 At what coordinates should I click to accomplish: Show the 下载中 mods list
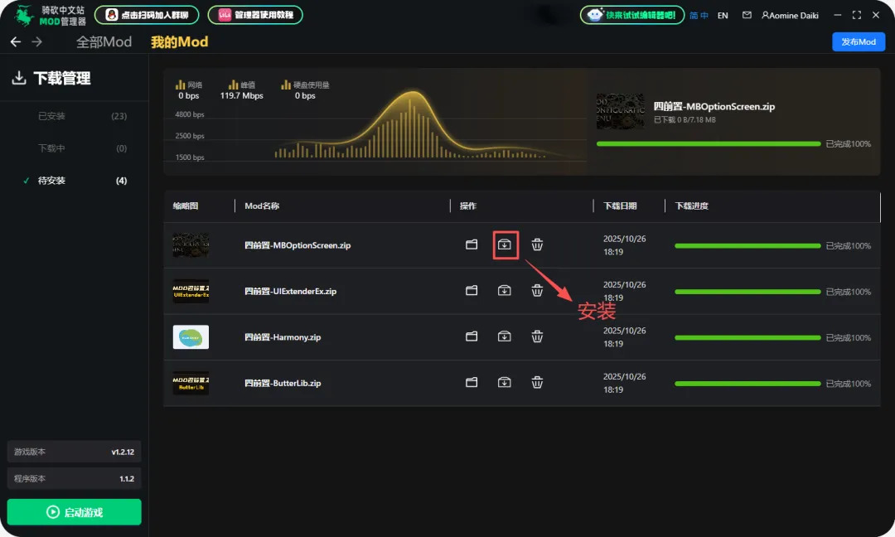tap(51, 148)
